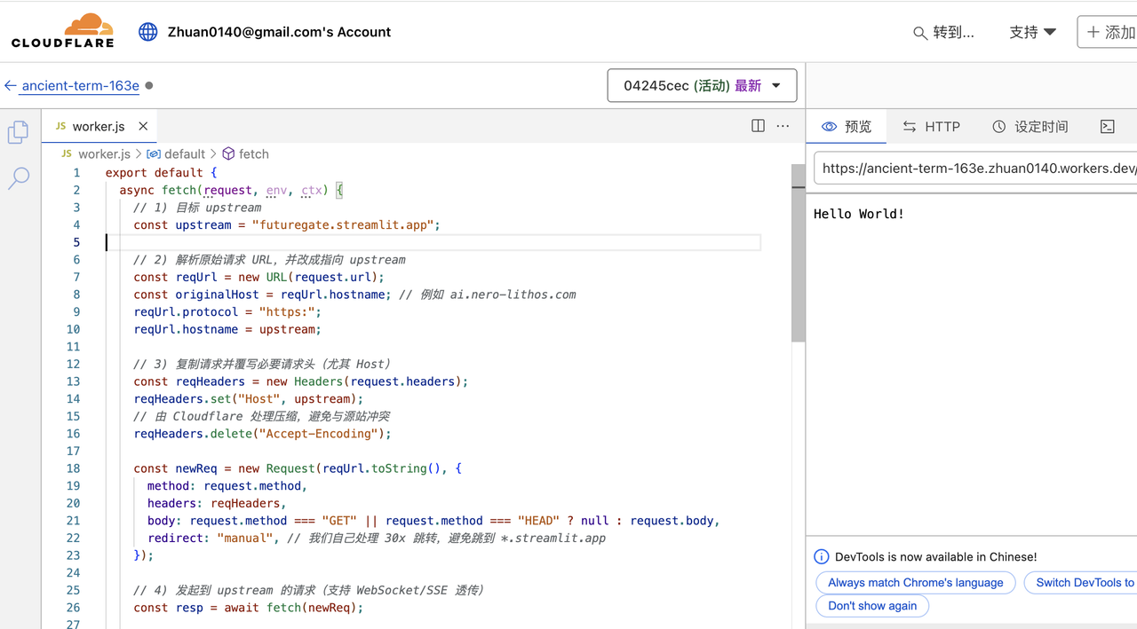Open the editor more actions menu

click(783, 126)
